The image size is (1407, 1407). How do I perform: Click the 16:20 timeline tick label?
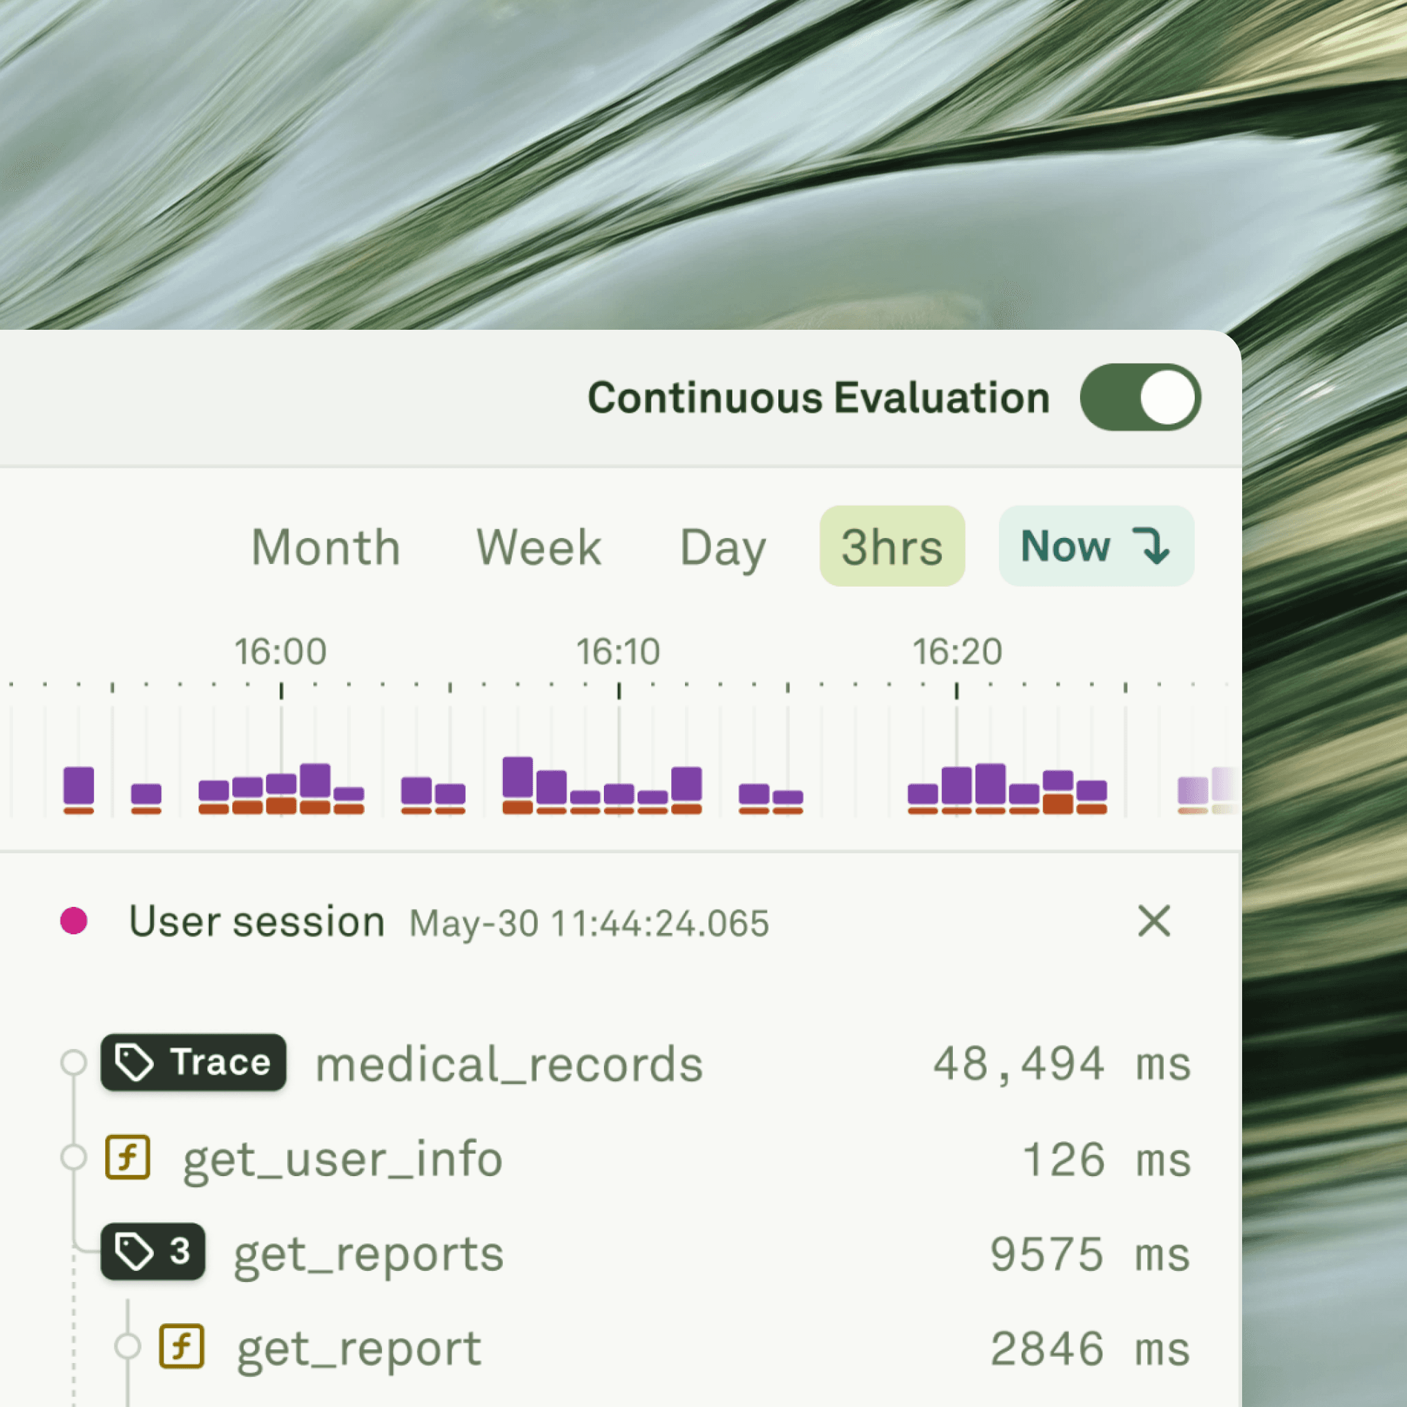[x=957, y=651]
